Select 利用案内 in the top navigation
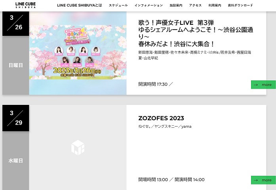This screenshot has width=276, height=190. click(215, 6)
